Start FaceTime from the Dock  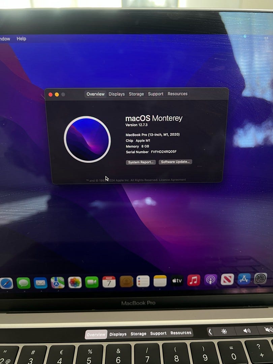[92, 282]
